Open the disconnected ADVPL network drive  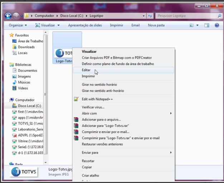pos(28,135)
